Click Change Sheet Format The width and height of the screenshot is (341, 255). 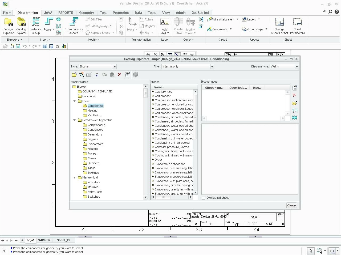pyautogui.click(x=279, y=26)
